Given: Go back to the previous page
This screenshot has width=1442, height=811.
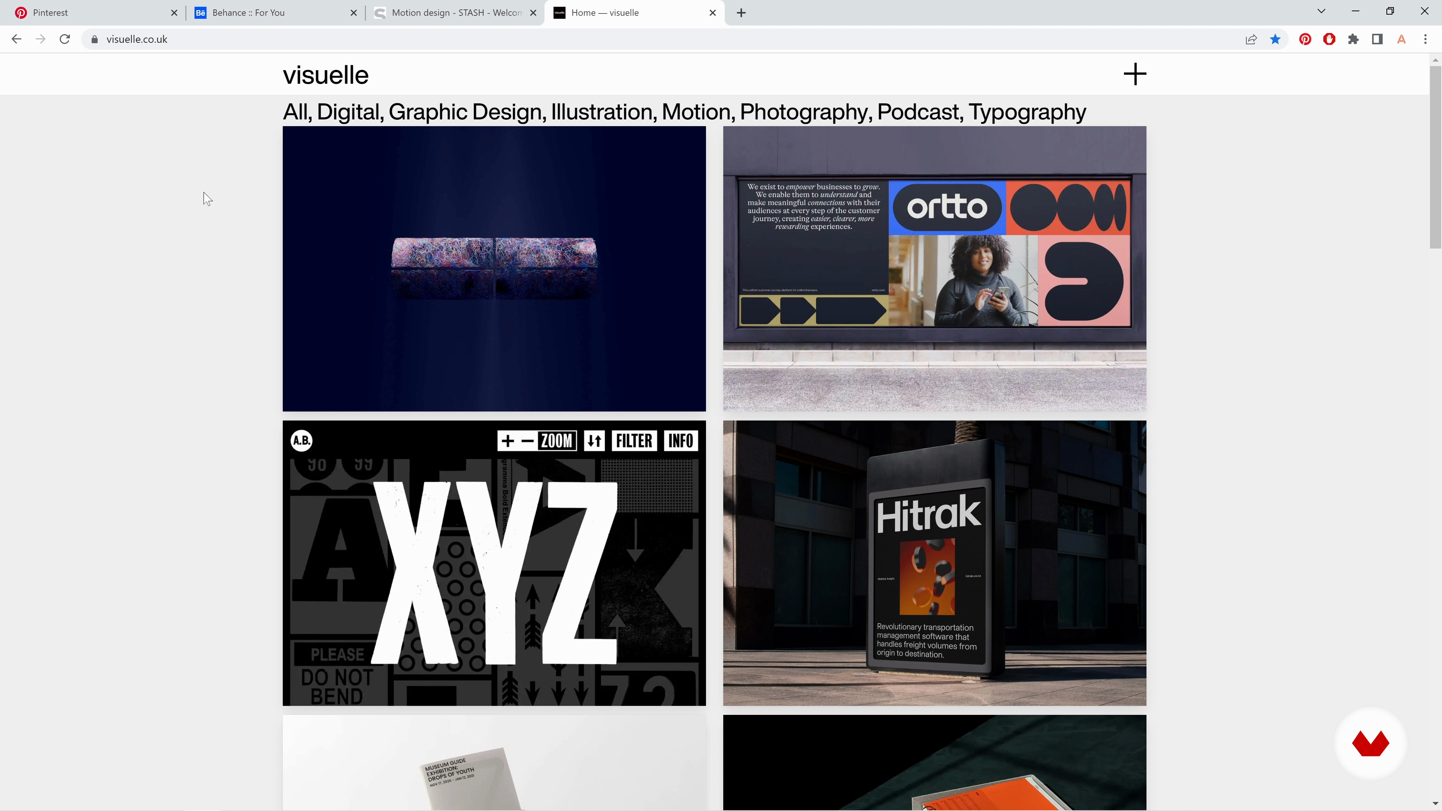Looking at the screenshot, I should click(16, 39).
